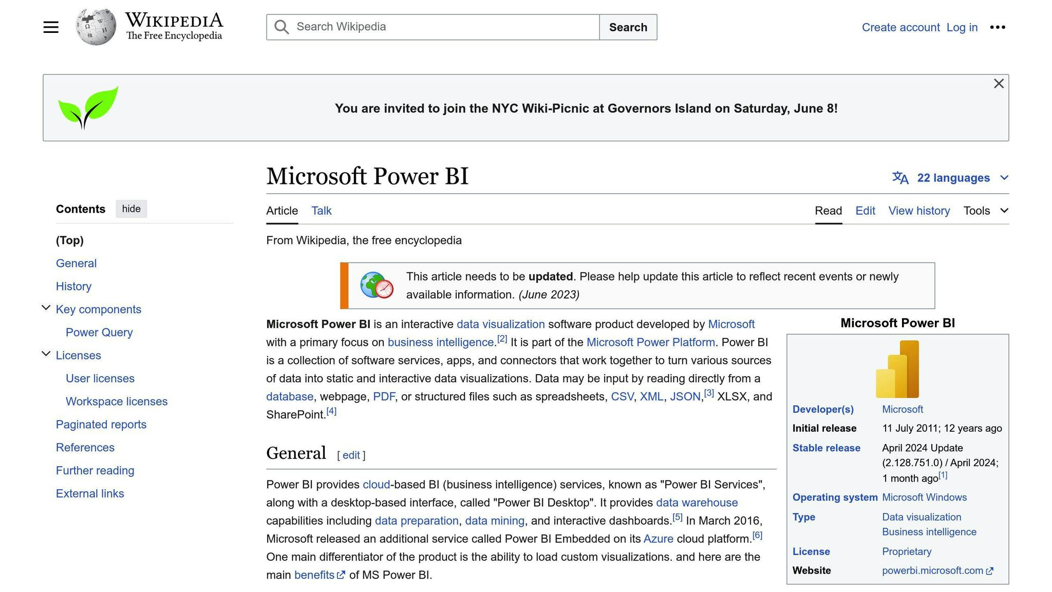This screenshot has height=592, width=1052.
Task: Click the Create account link
Action: [x=900, y=27]
